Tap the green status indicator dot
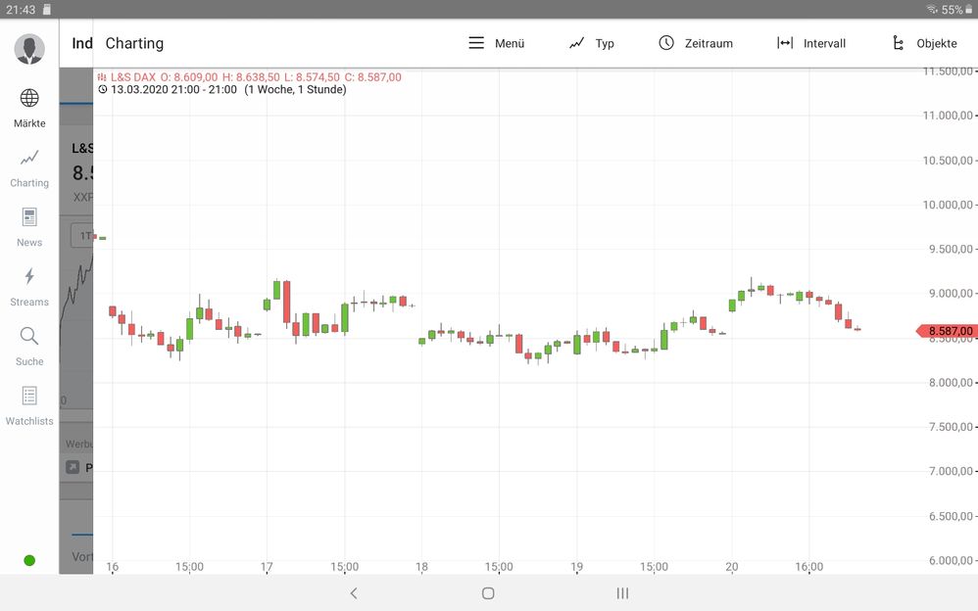Screen dimensions: 978x611 [x=28, y=560]
